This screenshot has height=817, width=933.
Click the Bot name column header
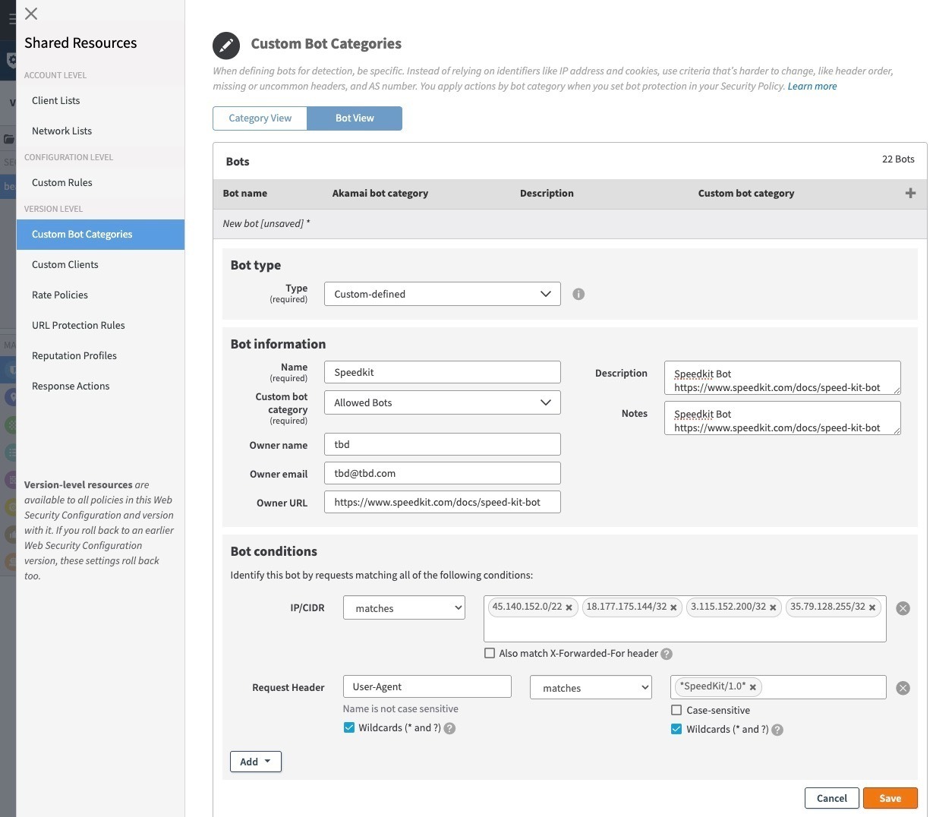pyautogui.click(x=244, y=193)
